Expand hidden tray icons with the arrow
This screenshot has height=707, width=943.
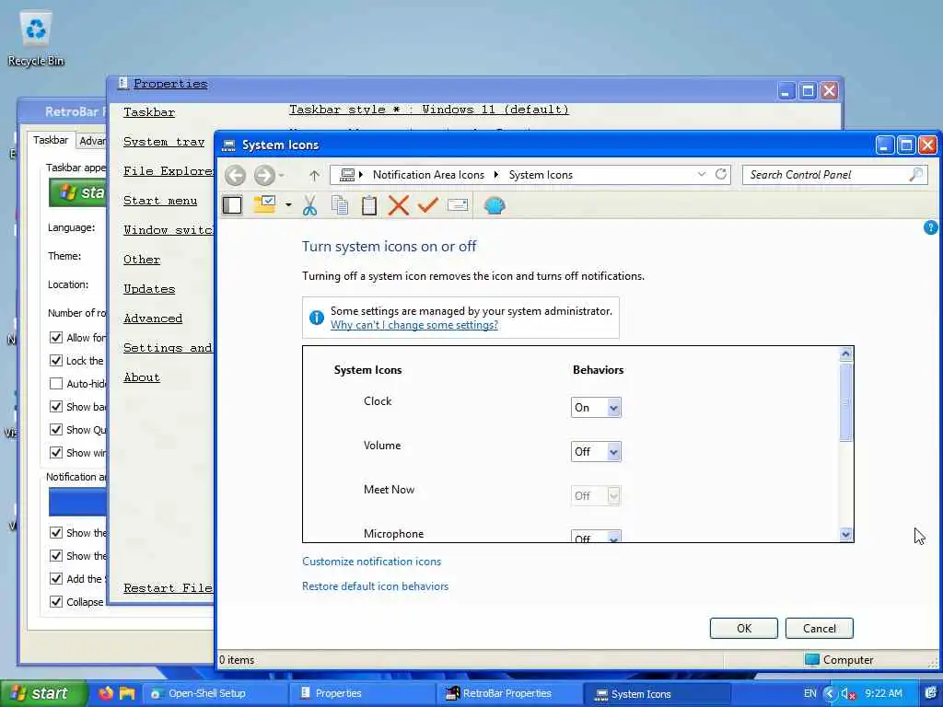coord(830,694)
